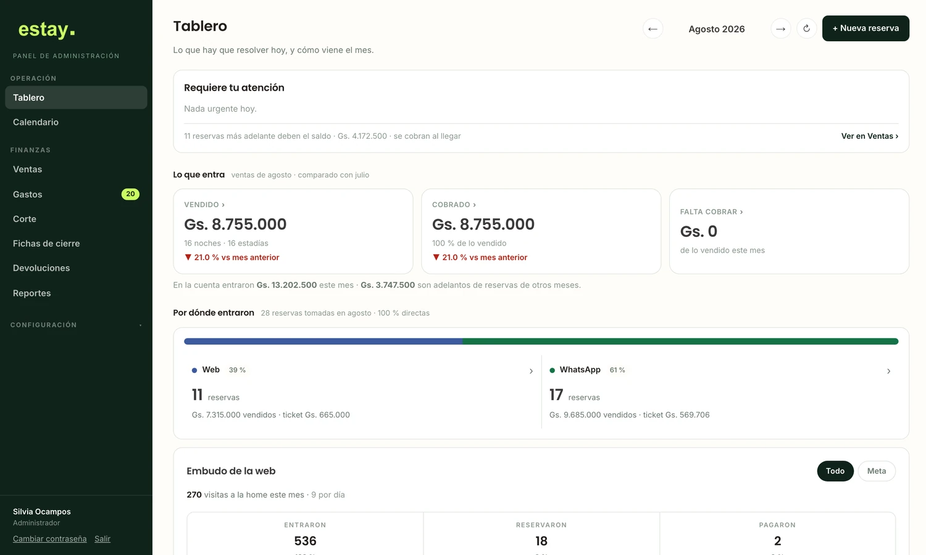Open the Calendario section
926x555 pixels.
(x=76, y=122)
